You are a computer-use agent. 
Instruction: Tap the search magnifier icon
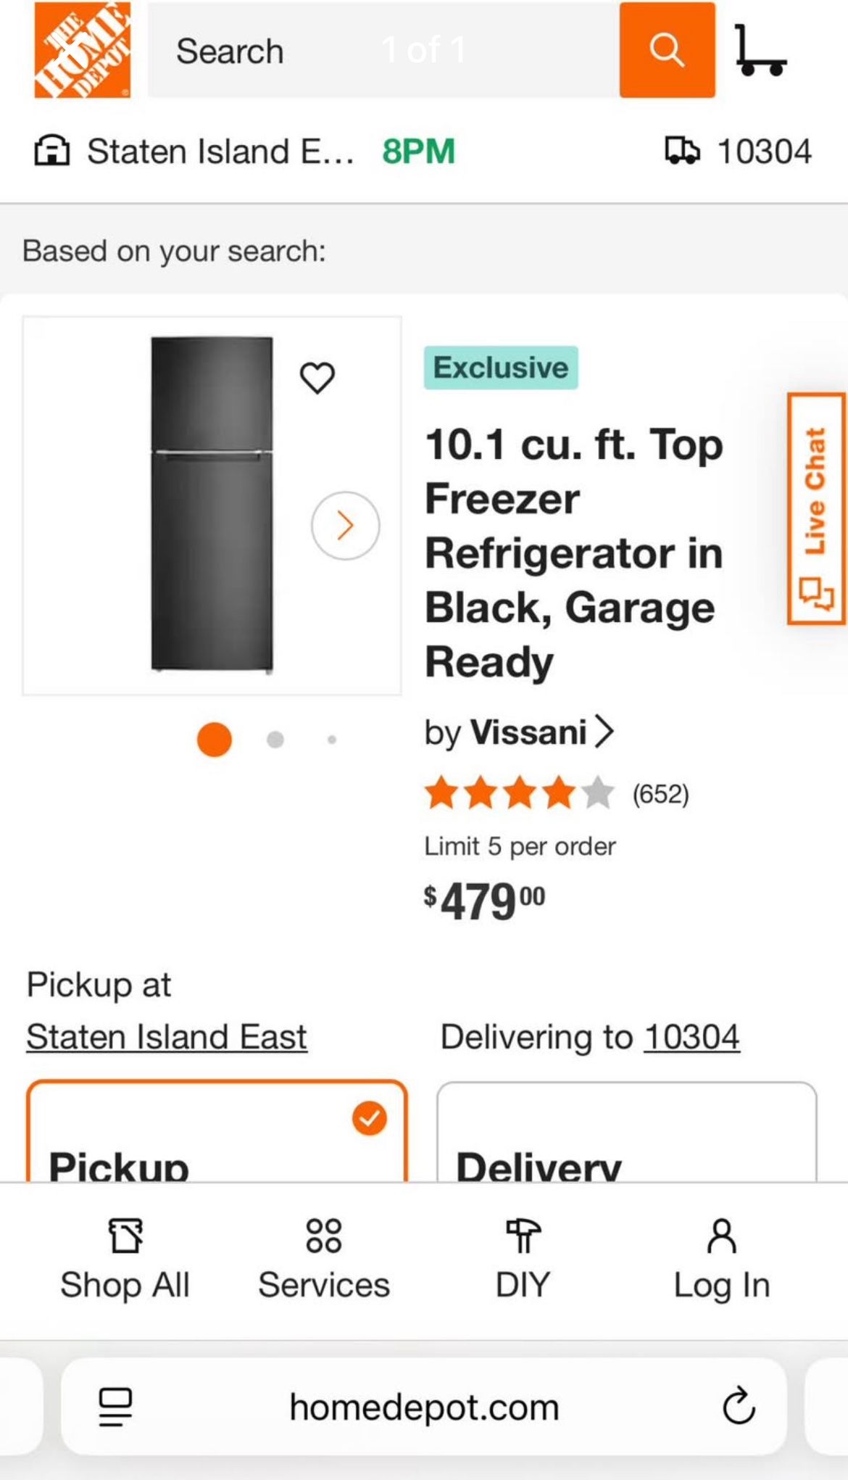pyautogui.click(x=665, y=51)
